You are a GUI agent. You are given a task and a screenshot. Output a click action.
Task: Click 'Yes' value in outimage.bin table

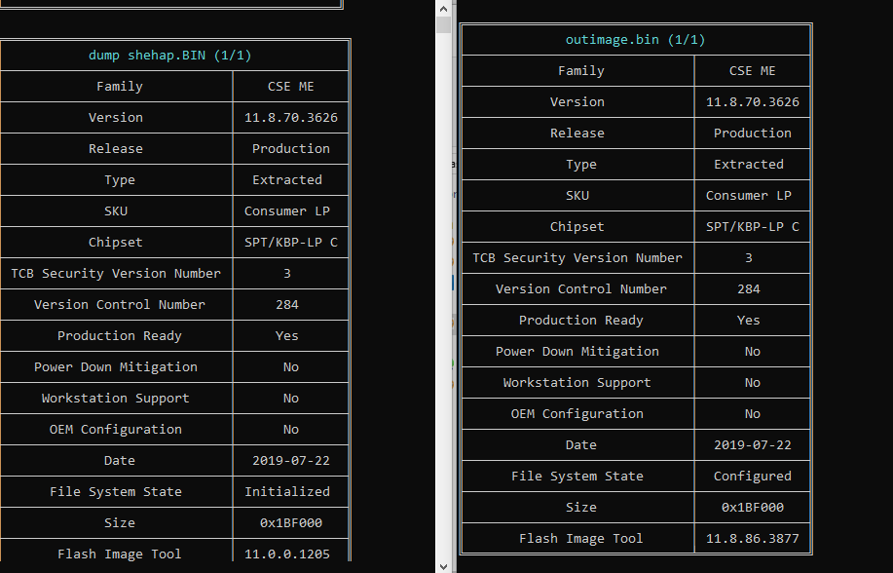748,321
